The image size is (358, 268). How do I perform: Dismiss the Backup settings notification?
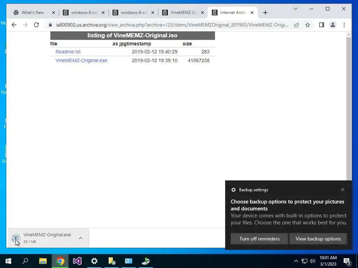[343, 189]
